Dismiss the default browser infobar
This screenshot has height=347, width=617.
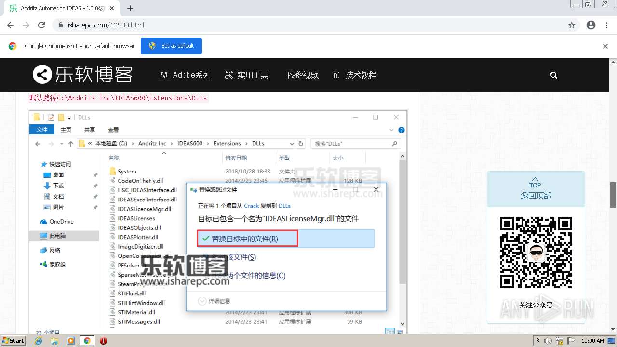(605, 46)
